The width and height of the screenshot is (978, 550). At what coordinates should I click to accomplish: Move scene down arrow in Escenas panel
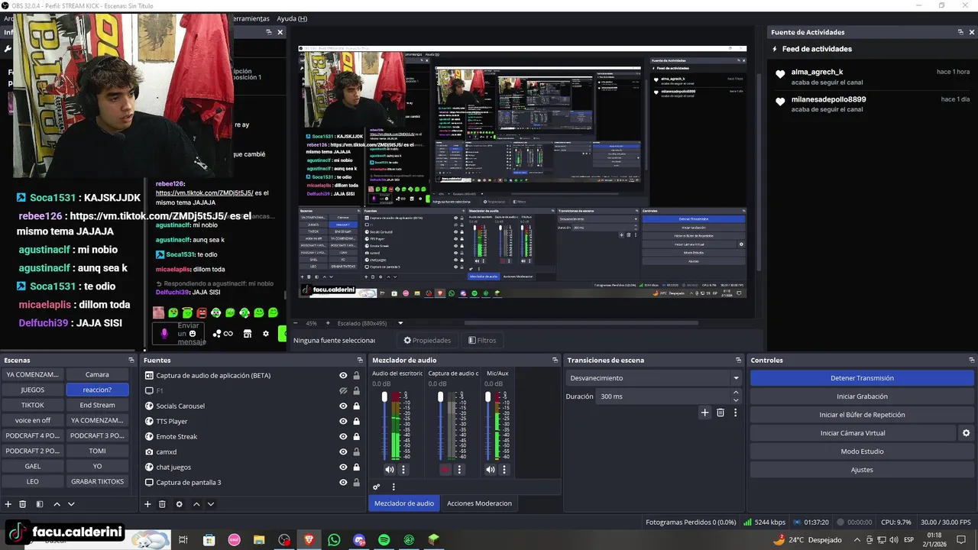tap(71, 504)
